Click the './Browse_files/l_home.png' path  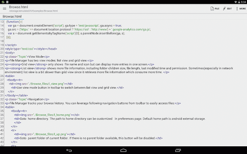point(52,115)
